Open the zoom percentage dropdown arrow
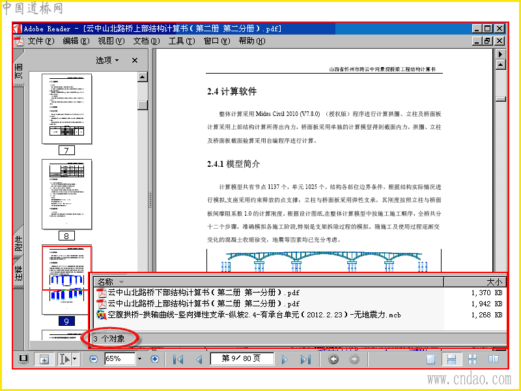This screenshot has height=391, width=521. pos(139,359)
